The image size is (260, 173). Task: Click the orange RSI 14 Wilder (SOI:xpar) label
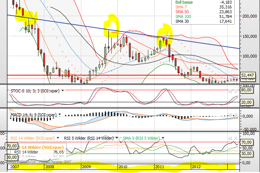tap(33, 138)
